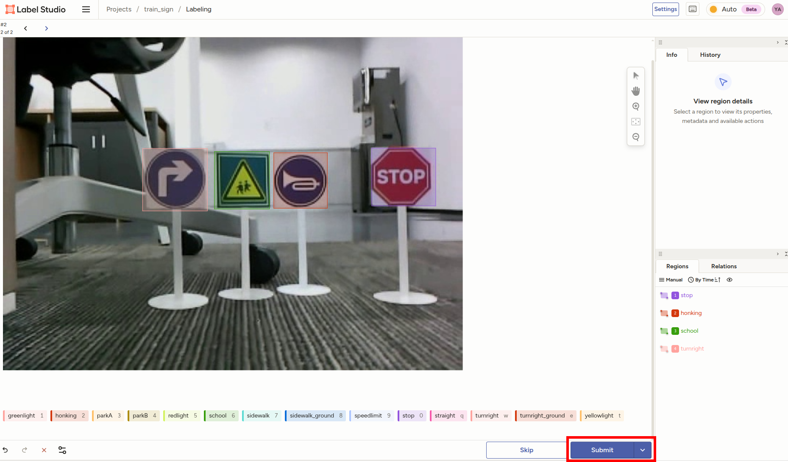Click the zoom in magnifier icon
The width and height of the screenshot is (788, 462).
635,106
